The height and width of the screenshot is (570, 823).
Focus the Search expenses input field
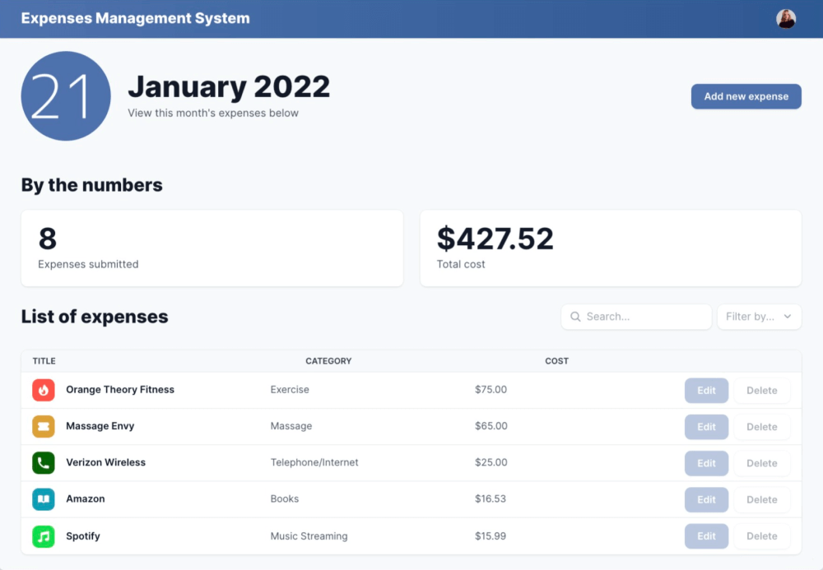click(636, 317)
